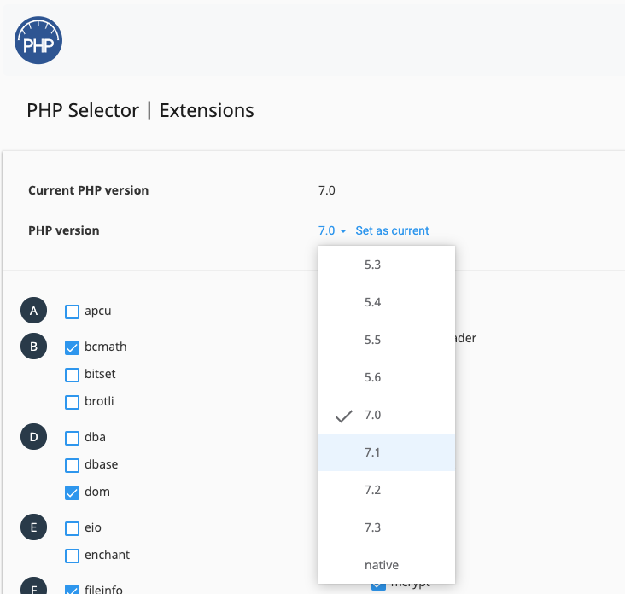Viewport: 625px width, 594px height.
Task: Enable the apcu extension checkbox
Action: click(72, 312)
